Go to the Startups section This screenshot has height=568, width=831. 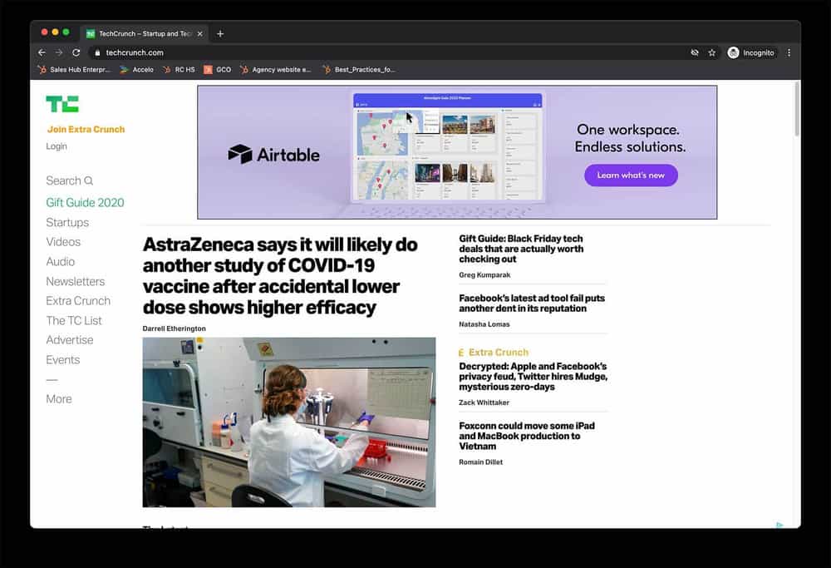click(x=67, y=222)
